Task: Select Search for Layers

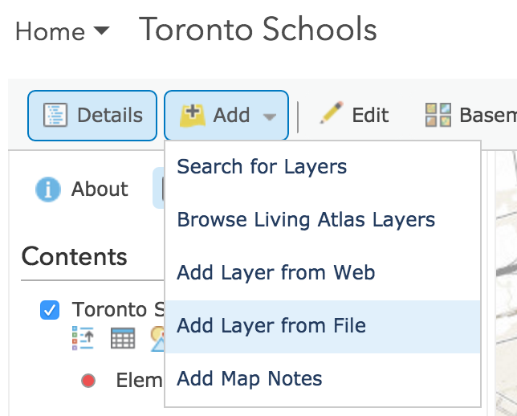Action: 323,166
